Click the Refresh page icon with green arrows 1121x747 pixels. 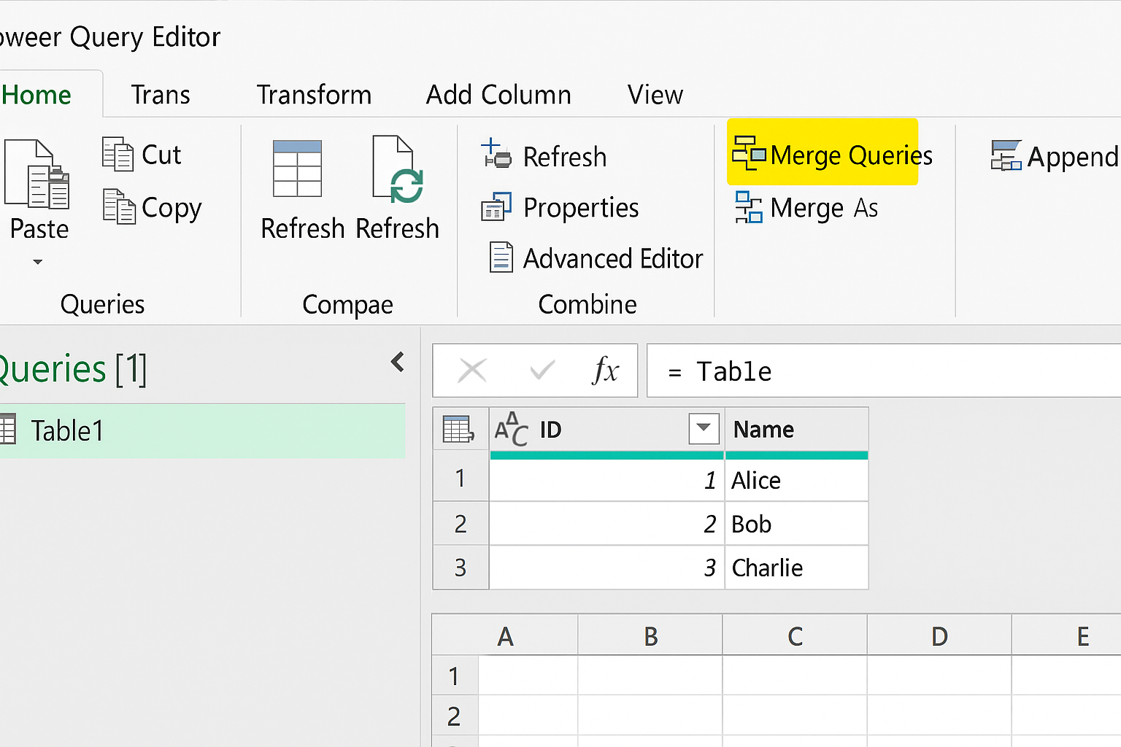coord(398,169)
